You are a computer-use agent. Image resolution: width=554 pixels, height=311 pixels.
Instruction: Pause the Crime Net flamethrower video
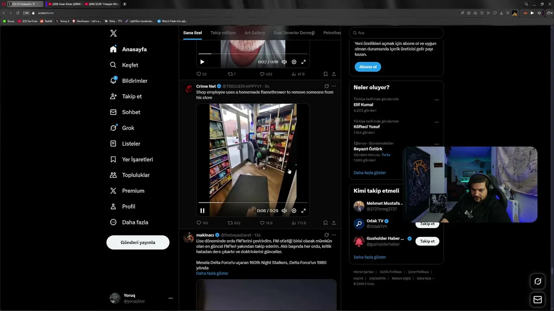point(202,211)
